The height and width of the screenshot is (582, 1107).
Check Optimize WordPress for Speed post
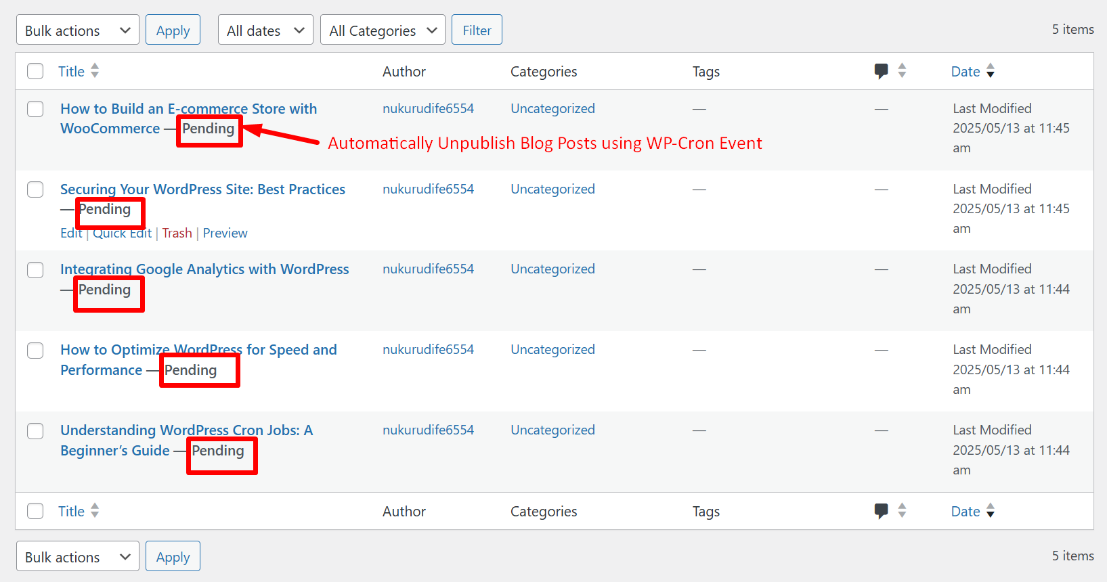click(x=35, y=351)
